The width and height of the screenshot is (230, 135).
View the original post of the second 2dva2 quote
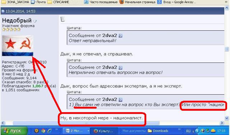[x=120, y=67]
